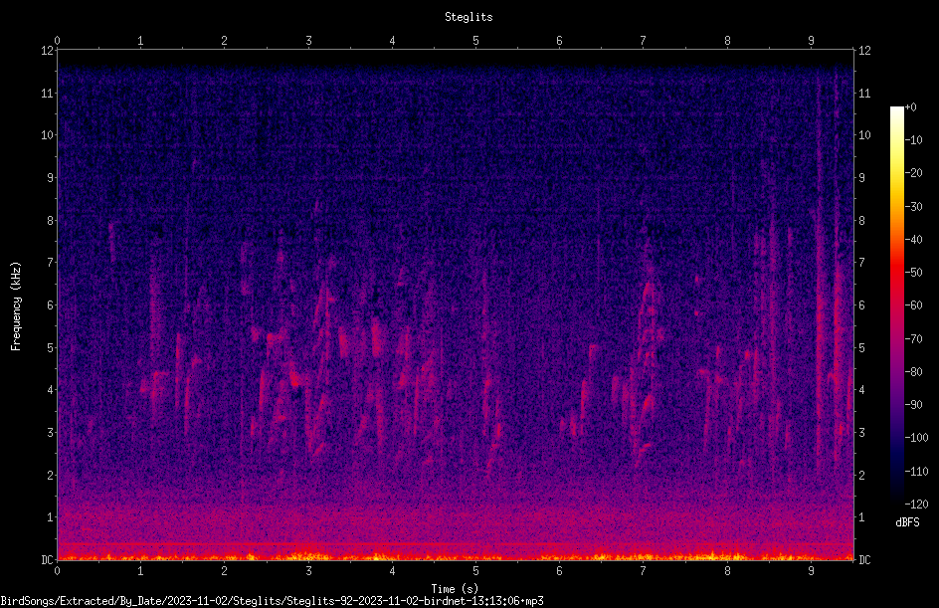Image resolution: width=939 pixels, height=608 pixels.
Task: Select the 9 second mark on top time axis
Action: [811, 40]
